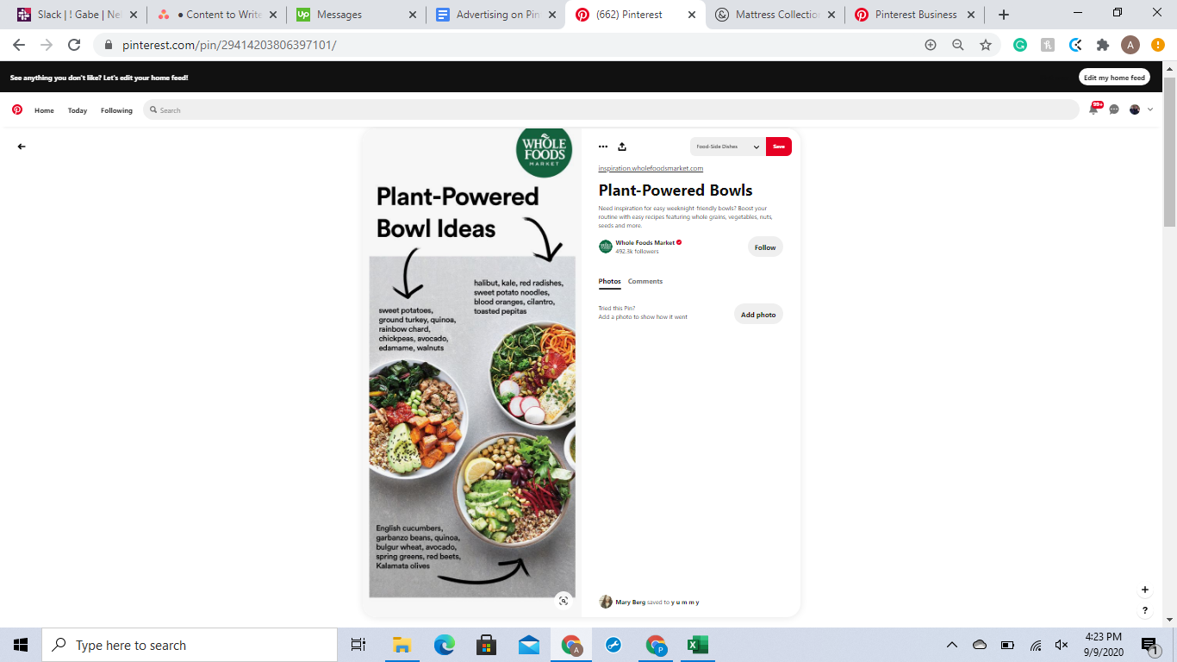Switch to the Content to Write tab

tap(216, 15)
